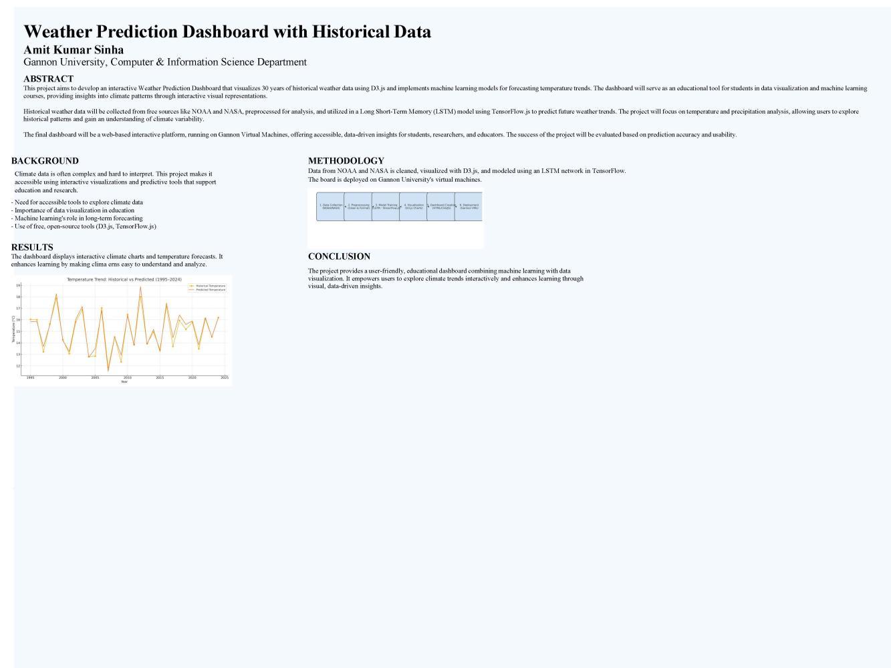The image size is (891, 668).
Task: Click the 'Gannon University, Computer & Information Science Department' line
Action: click(165, 62)
